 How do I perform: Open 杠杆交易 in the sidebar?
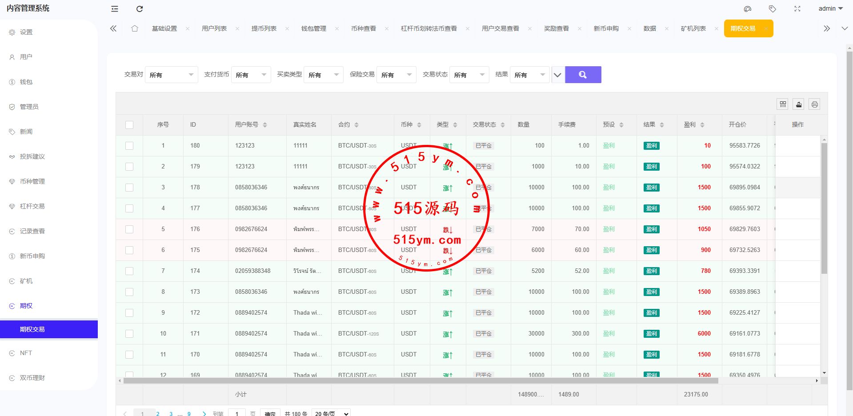pos(32,206)
